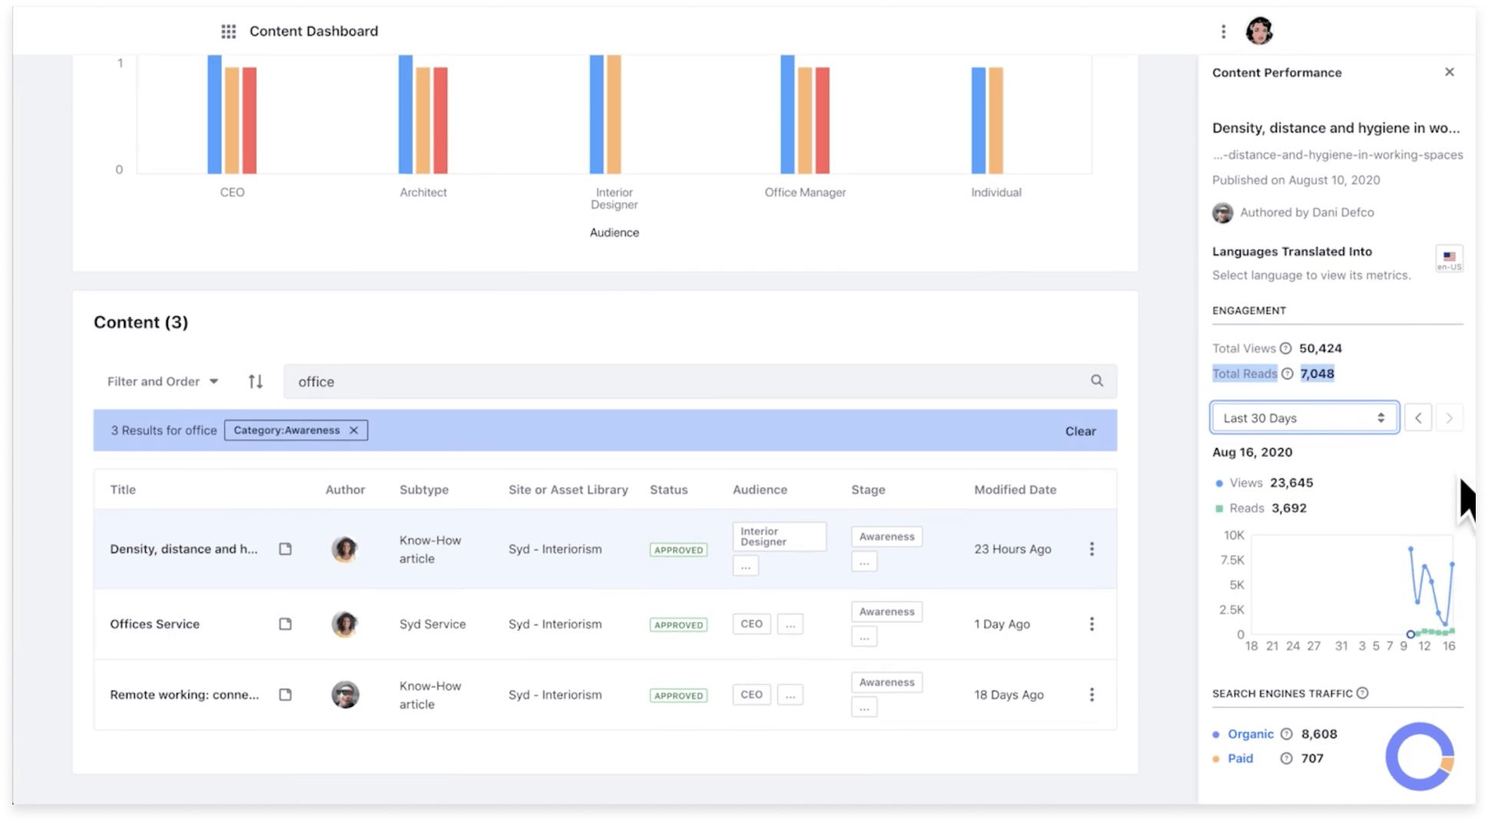
Task: Open actions menu for Remote working row
Action: pyautogui.click(x=1092, y=695)
